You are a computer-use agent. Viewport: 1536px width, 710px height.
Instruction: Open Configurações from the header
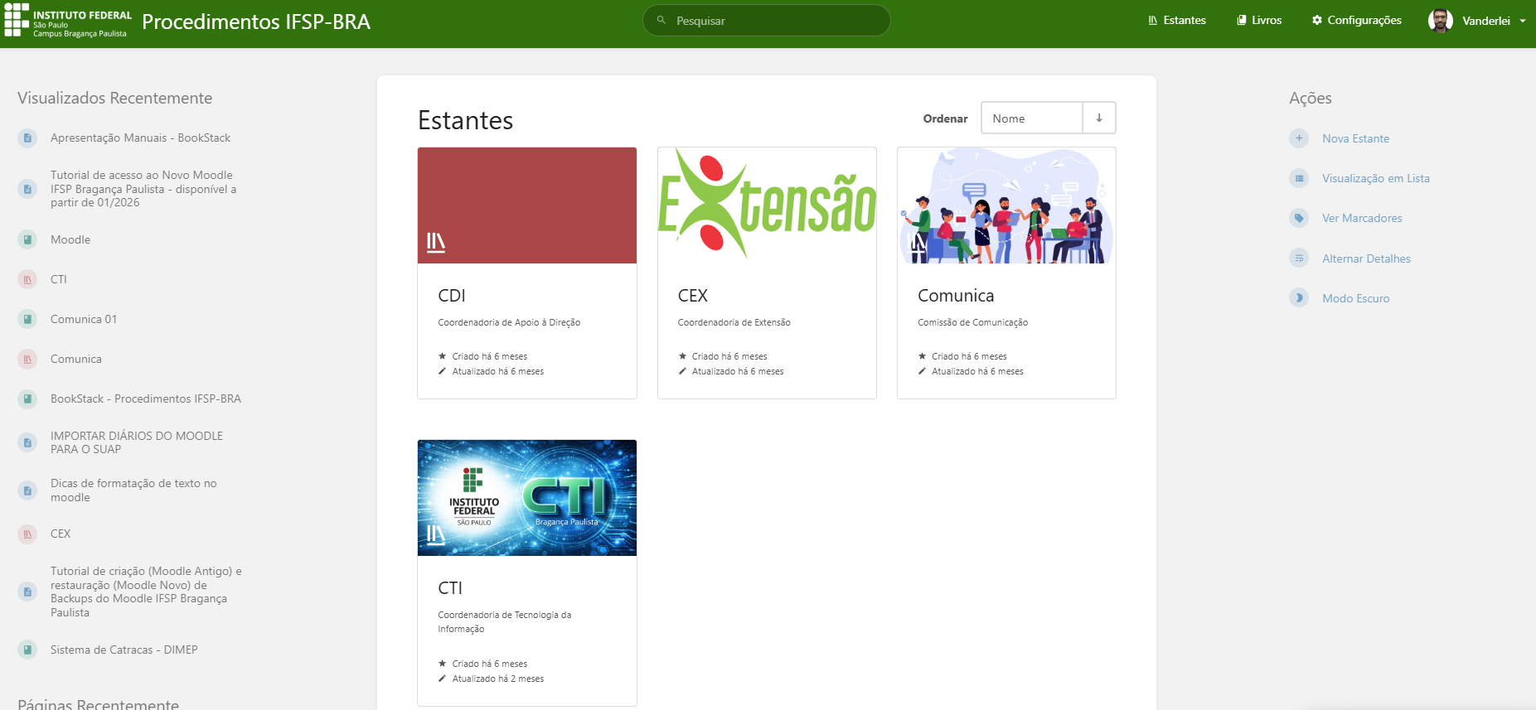coord(1357,21)
